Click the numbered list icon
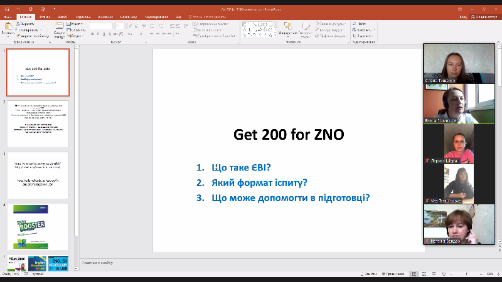The height and width of the screenshot is (282, 502). tap(161, 26)
